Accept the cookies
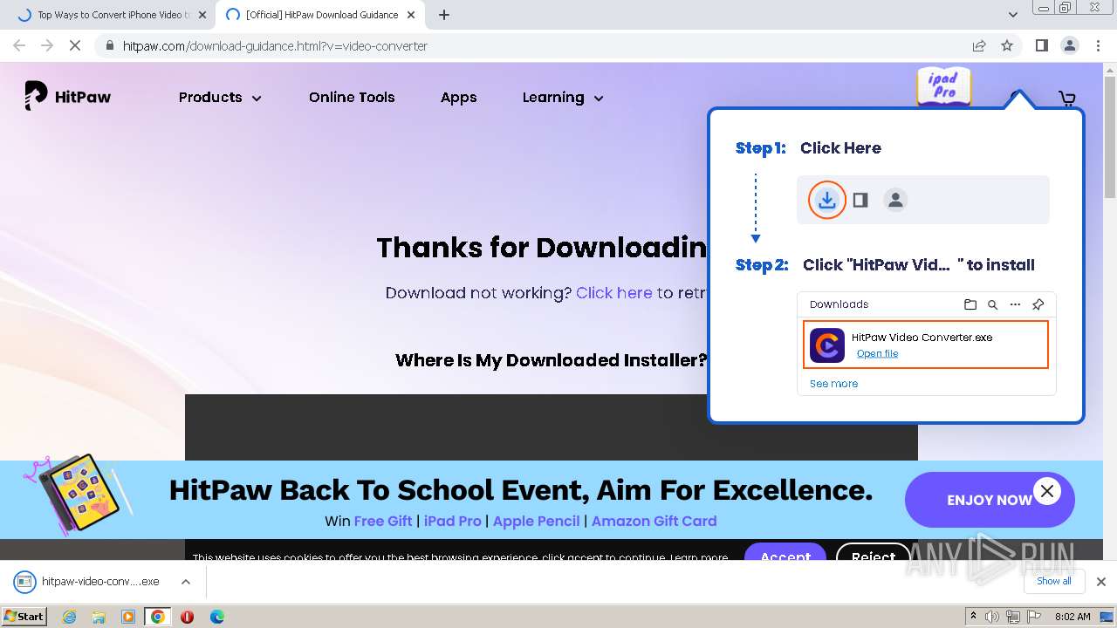Screen dimensions: 1117x628 [785, 555]
